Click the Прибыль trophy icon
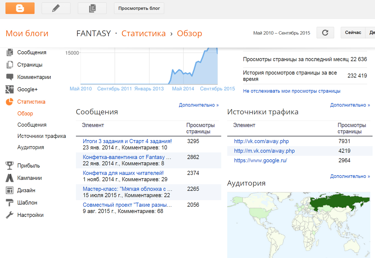The height and width of the screenshot is (258, 375). click(10, 166)
